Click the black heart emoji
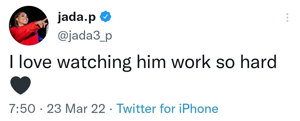The image size is (300, 121). 20,85
